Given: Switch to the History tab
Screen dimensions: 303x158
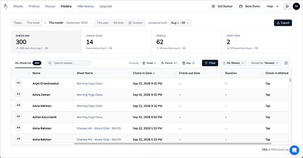Looking at the screenshot, I should coord(66,7).
